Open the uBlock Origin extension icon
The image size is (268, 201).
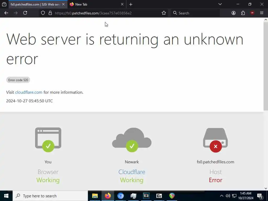point(252,13)
